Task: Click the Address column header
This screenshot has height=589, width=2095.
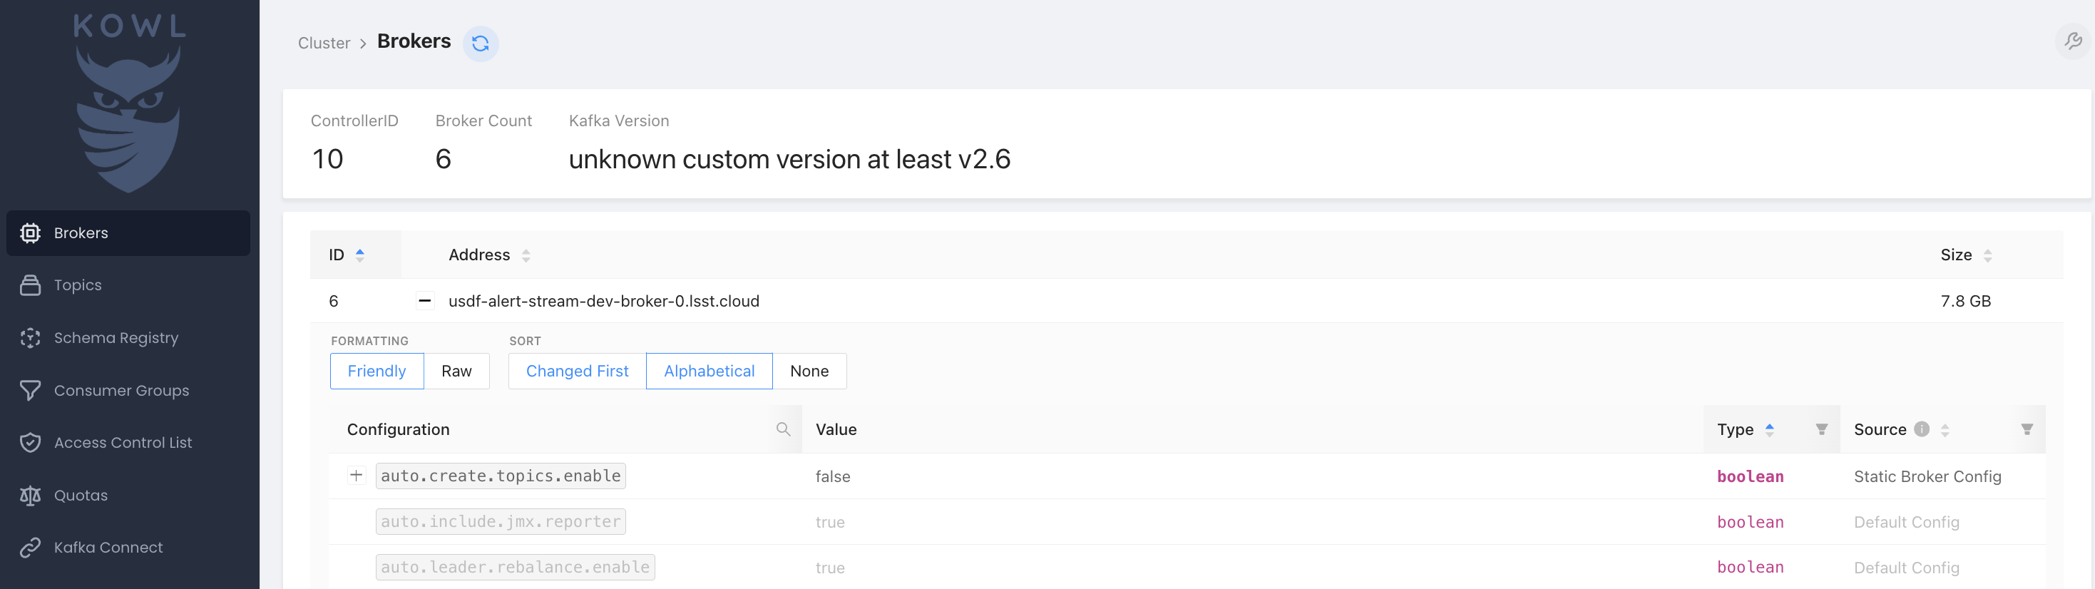Action: 479,255
